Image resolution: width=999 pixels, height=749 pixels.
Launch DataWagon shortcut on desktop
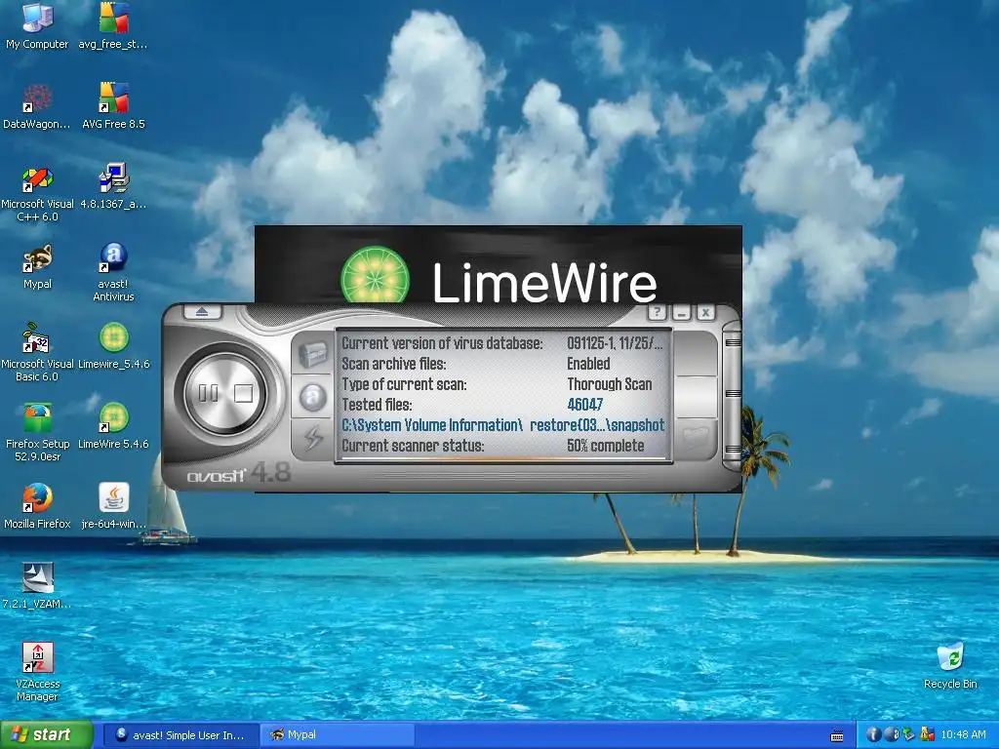pyautogui.click(x=37, y=106)
